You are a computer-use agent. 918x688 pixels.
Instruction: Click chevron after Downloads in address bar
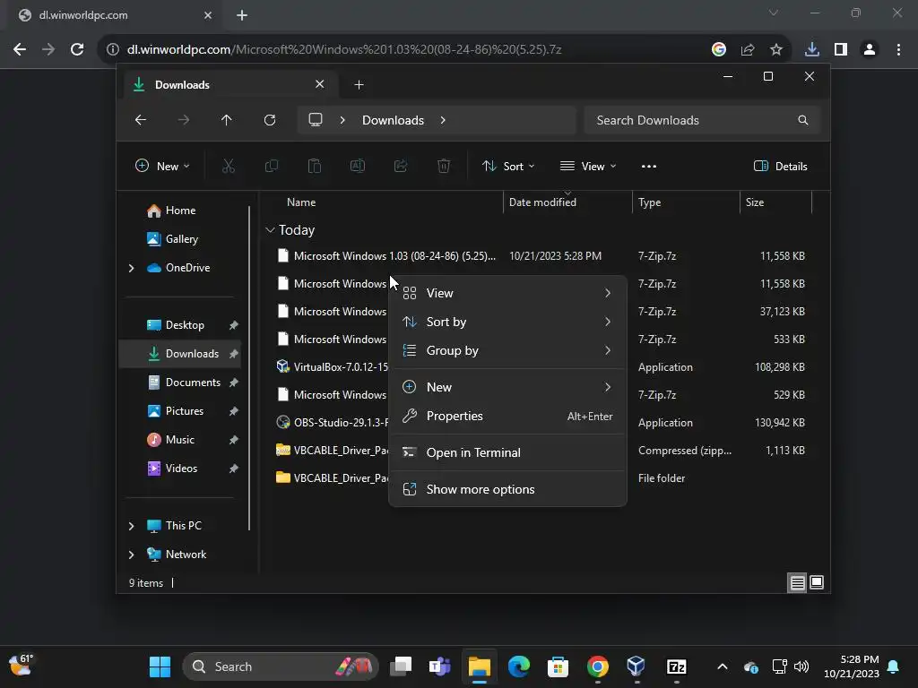[443, 120]
